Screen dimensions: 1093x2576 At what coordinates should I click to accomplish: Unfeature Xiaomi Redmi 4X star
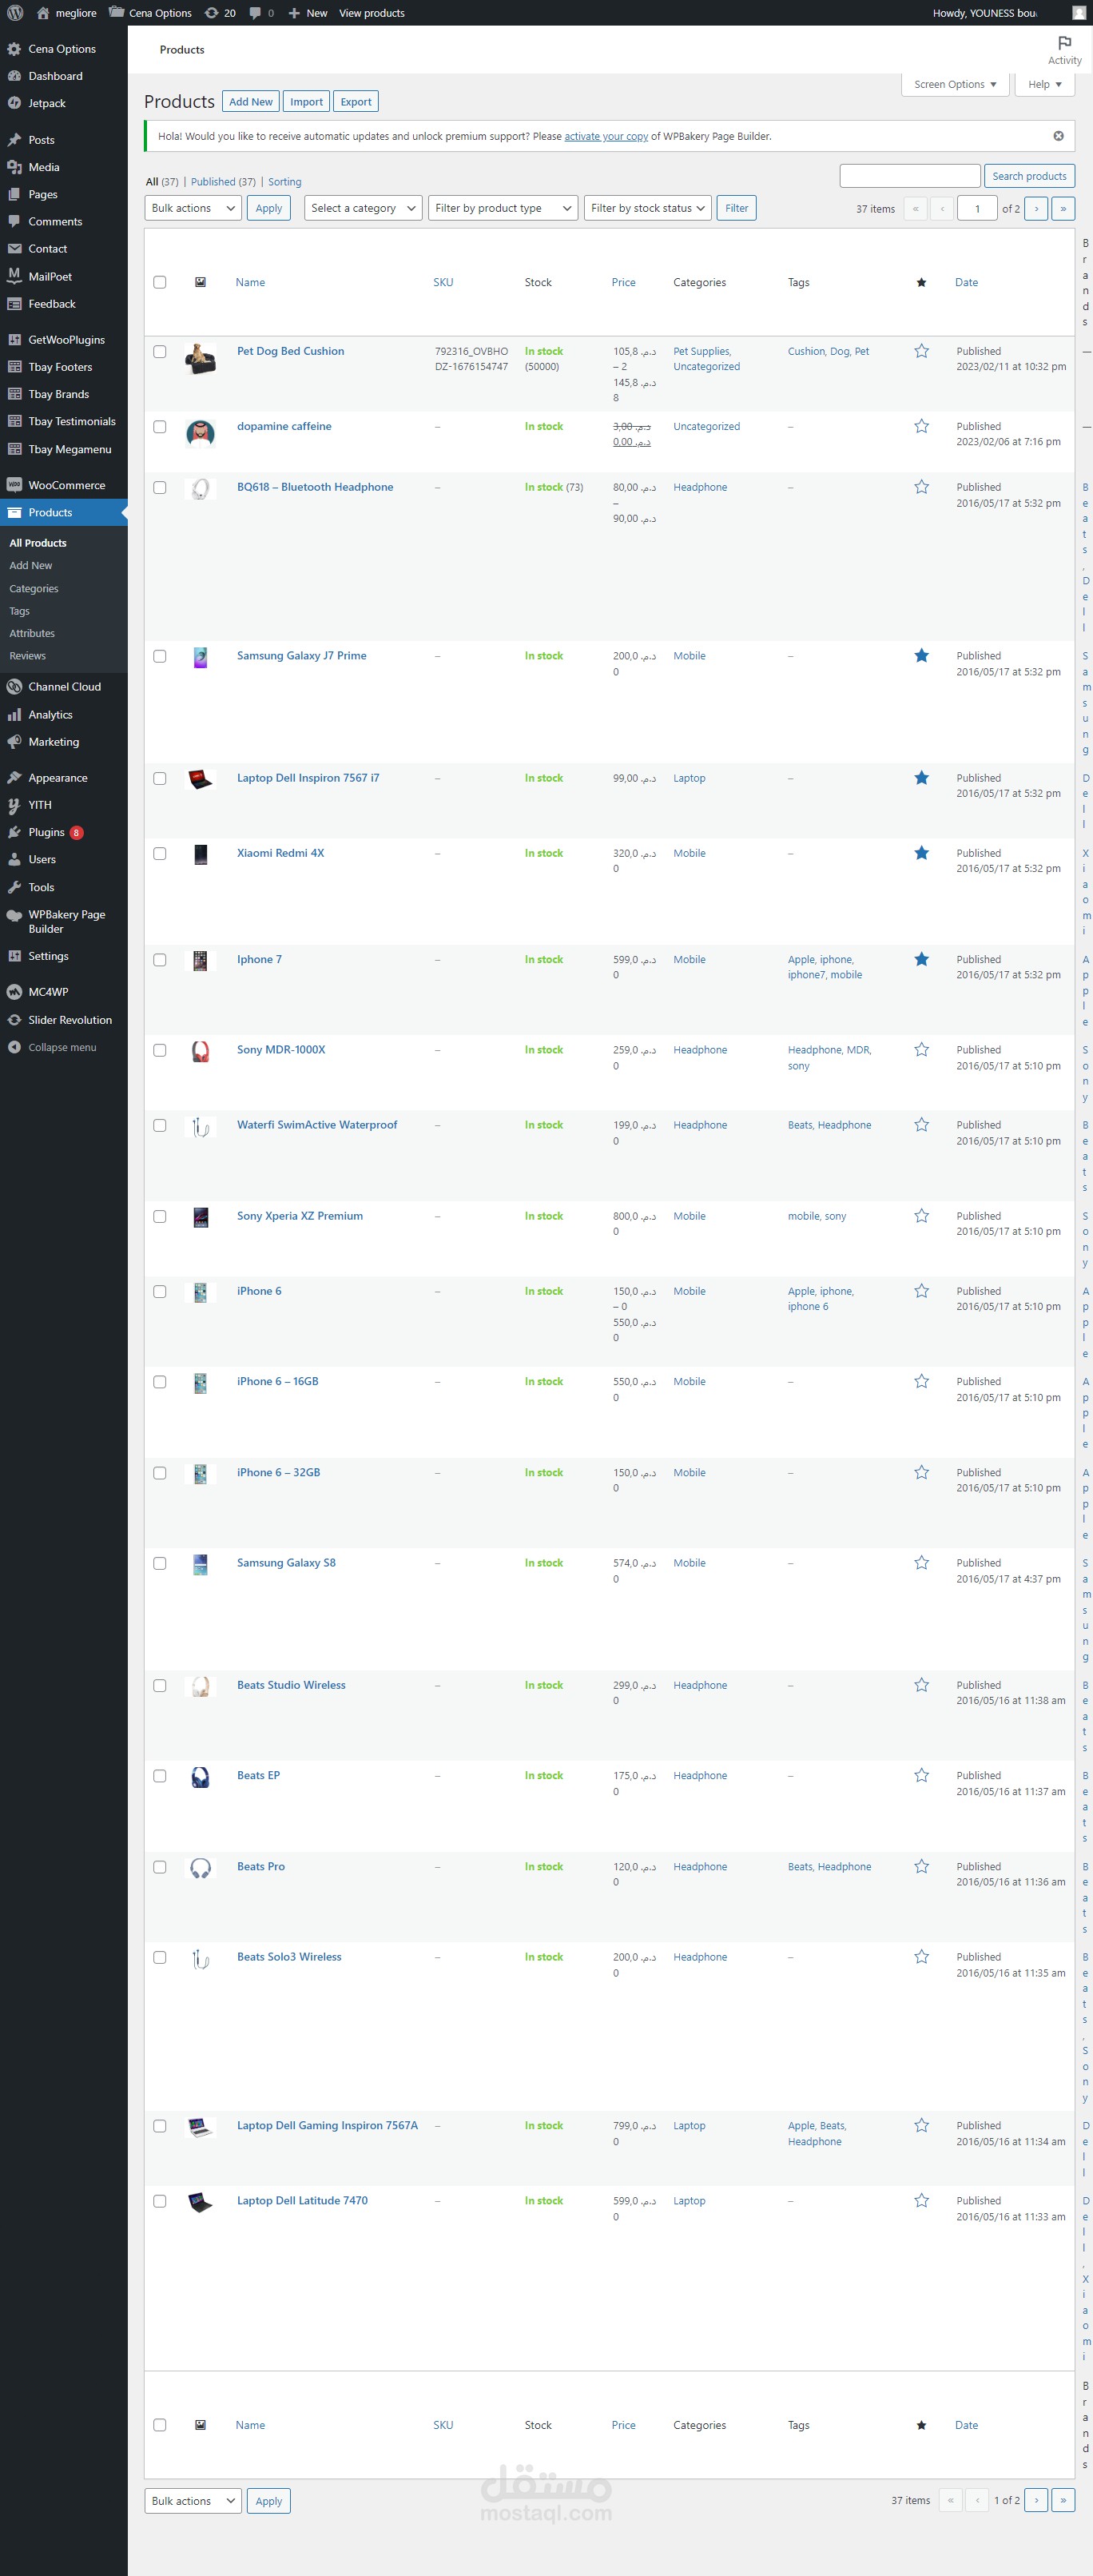921,853
